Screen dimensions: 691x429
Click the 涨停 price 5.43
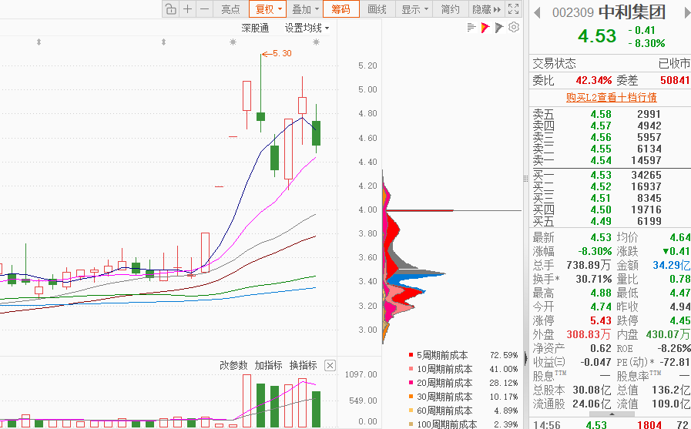(601, 320)
